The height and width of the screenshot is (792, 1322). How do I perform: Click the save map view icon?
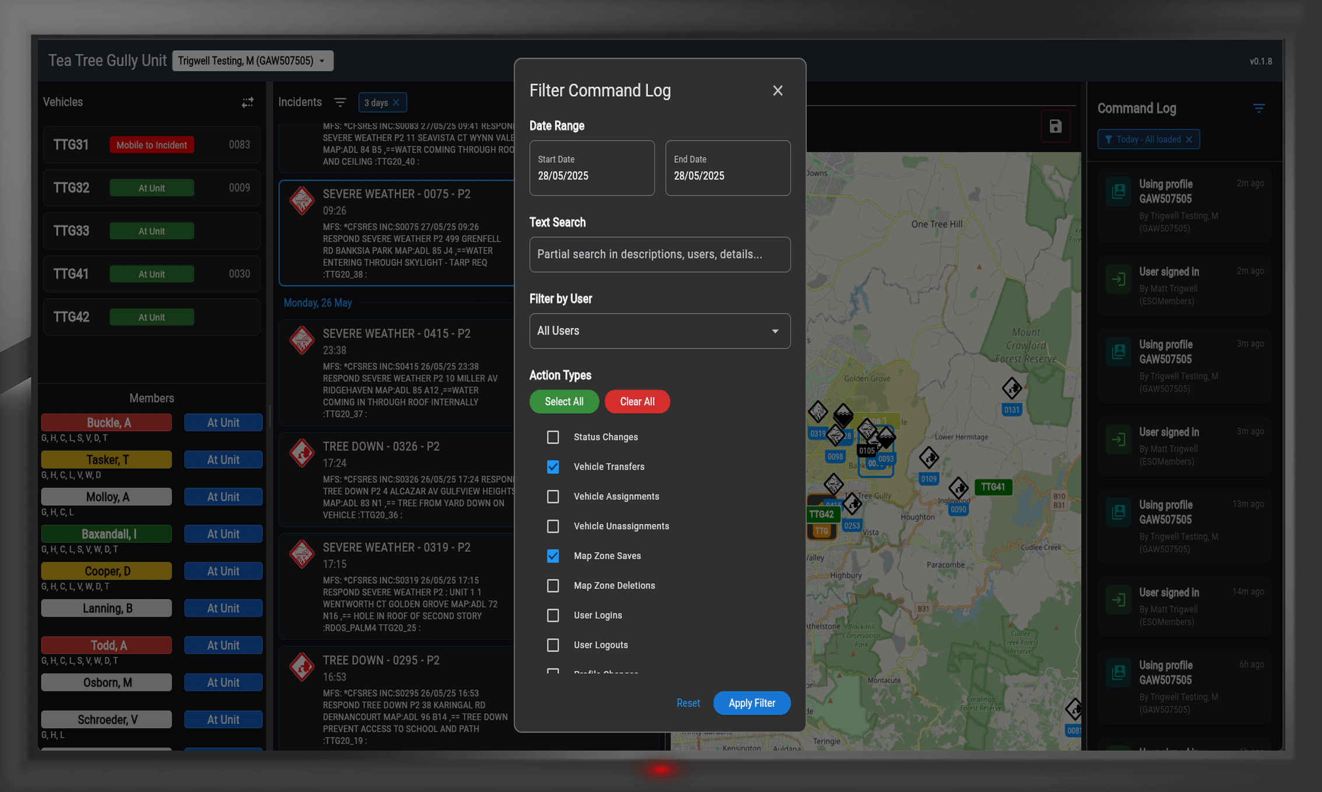[1055, 126]
